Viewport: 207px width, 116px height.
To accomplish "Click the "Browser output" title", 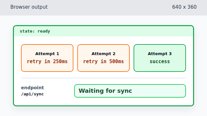I will point(29,7).
